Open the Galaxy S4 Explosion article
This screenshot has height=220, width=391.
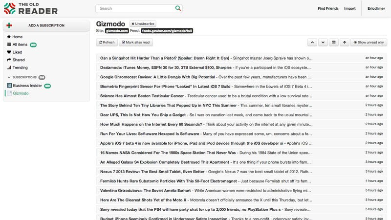coord(241,162)
